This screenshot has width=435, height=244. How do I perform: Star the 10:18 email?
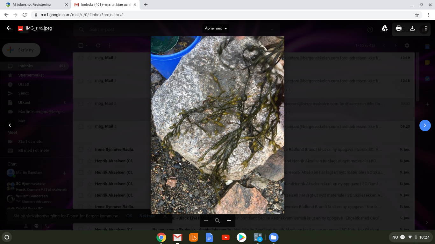[x=89, y=81]
